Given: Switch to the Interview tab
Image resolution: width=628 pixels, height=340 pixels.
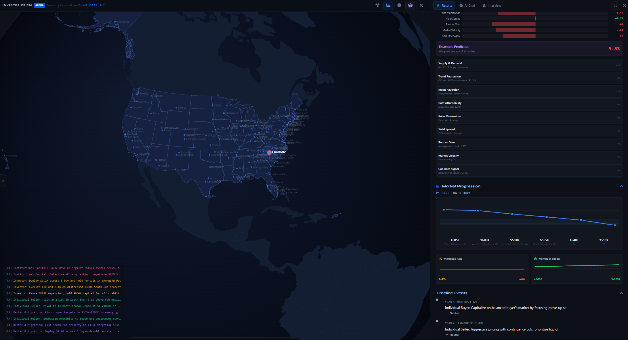Looking at the screenshot, I should tap(492, 5).
